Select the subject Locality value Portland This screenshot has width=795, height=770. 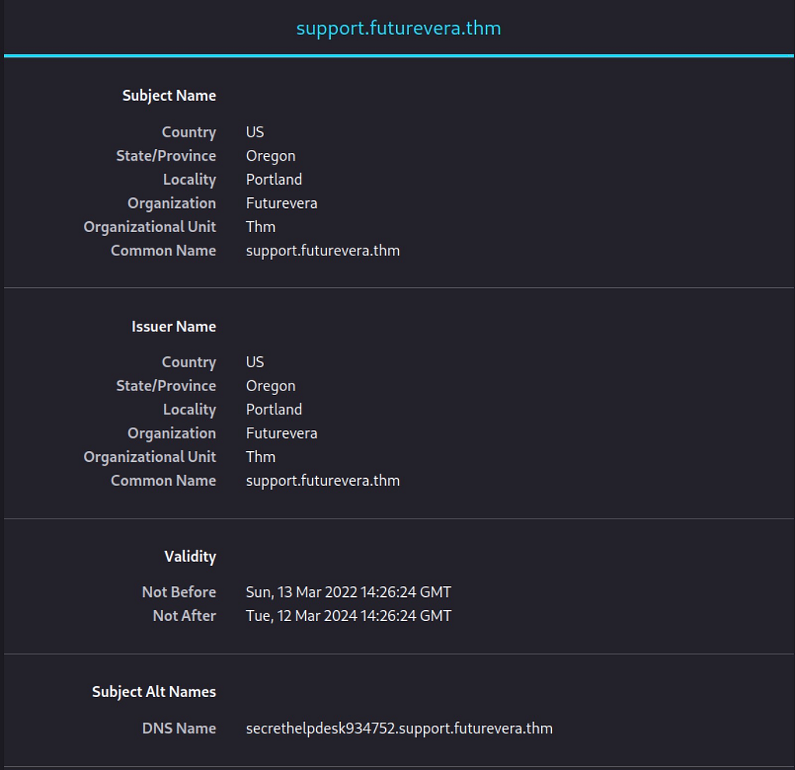point(274,179)
